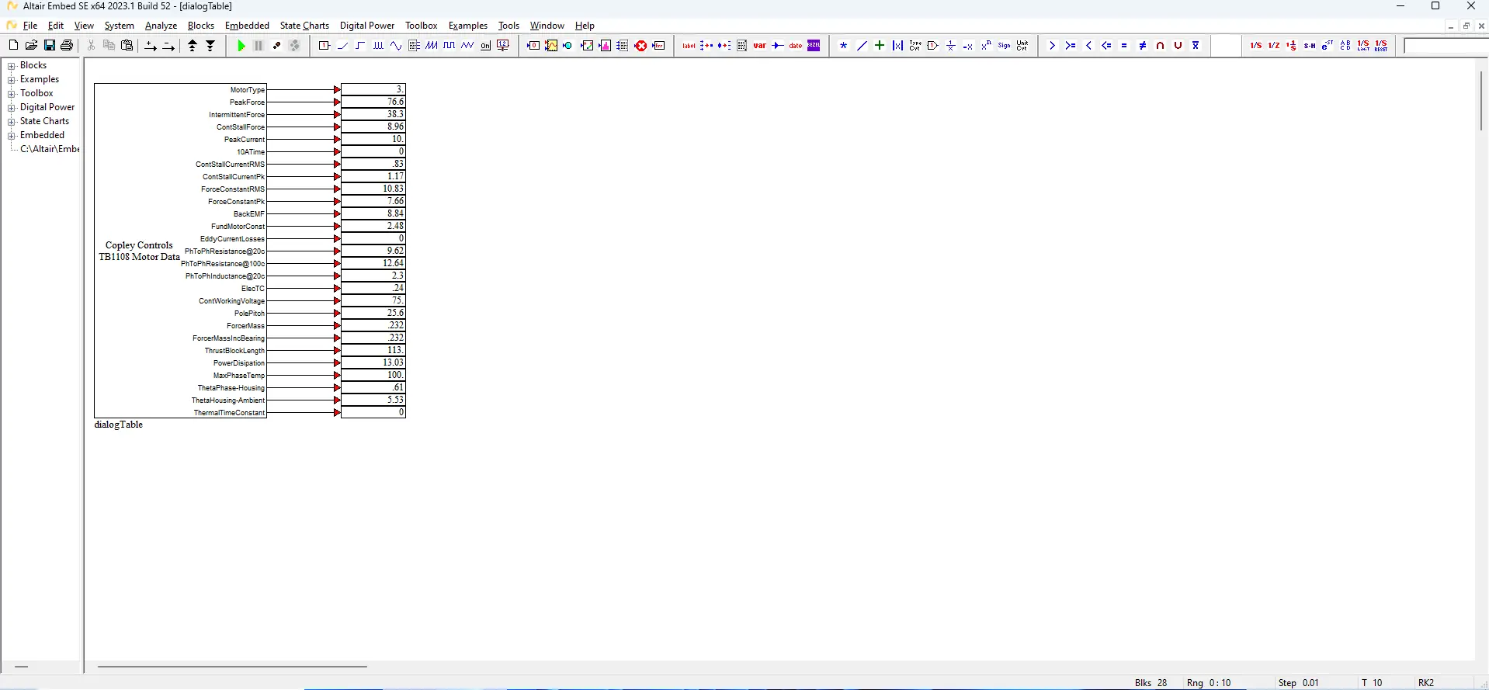1489x690 pixels.
Task: Click the PeakForce display value 76.6
Action: pyautogui.click(x=373, y=102)
